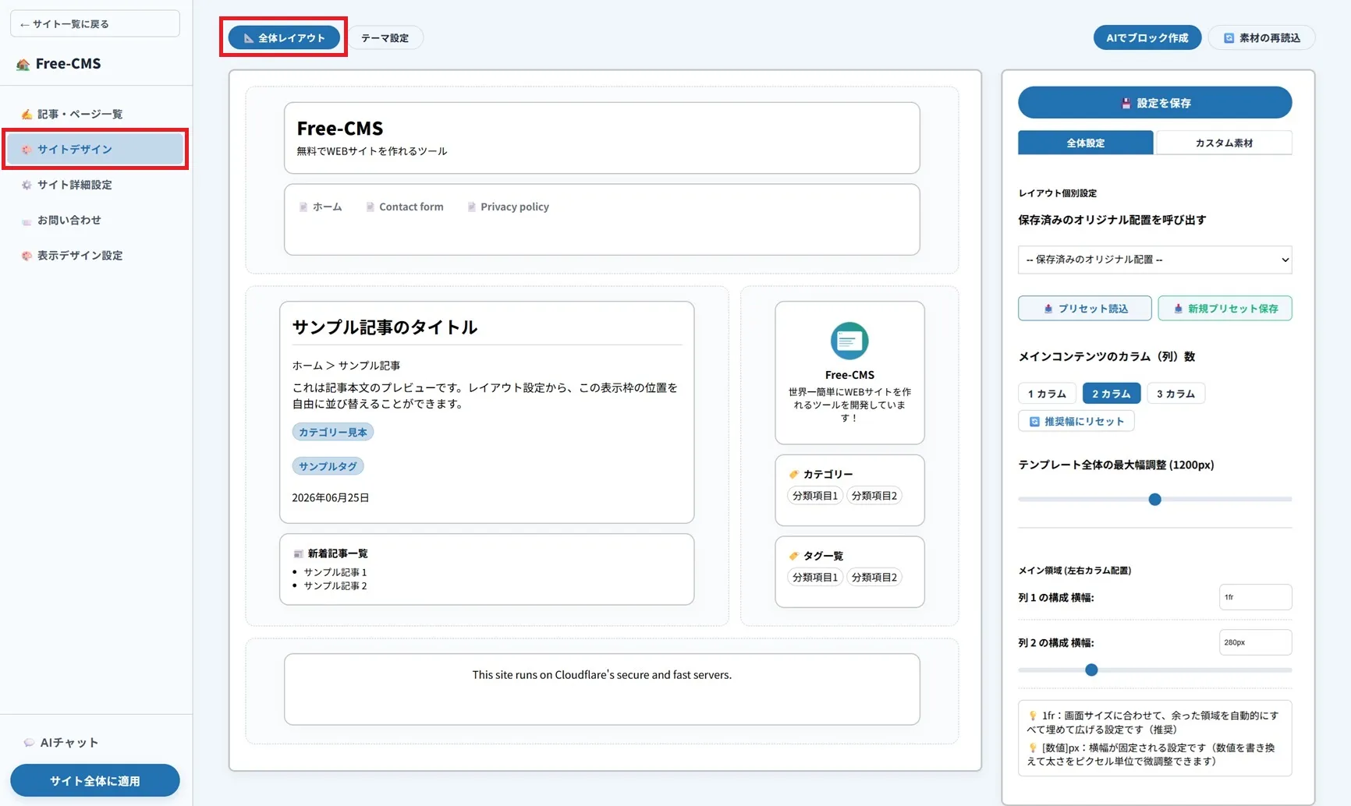Click the palette icon beside サイトデザイン
Viewport: 1351px width, 806px height.
pyautogui.click(x=27, y=149)
